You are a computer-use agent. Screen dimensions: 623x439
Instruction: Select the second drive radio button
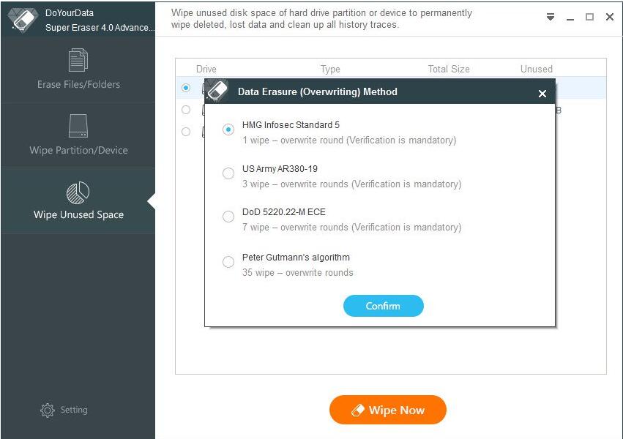point(186,110)
